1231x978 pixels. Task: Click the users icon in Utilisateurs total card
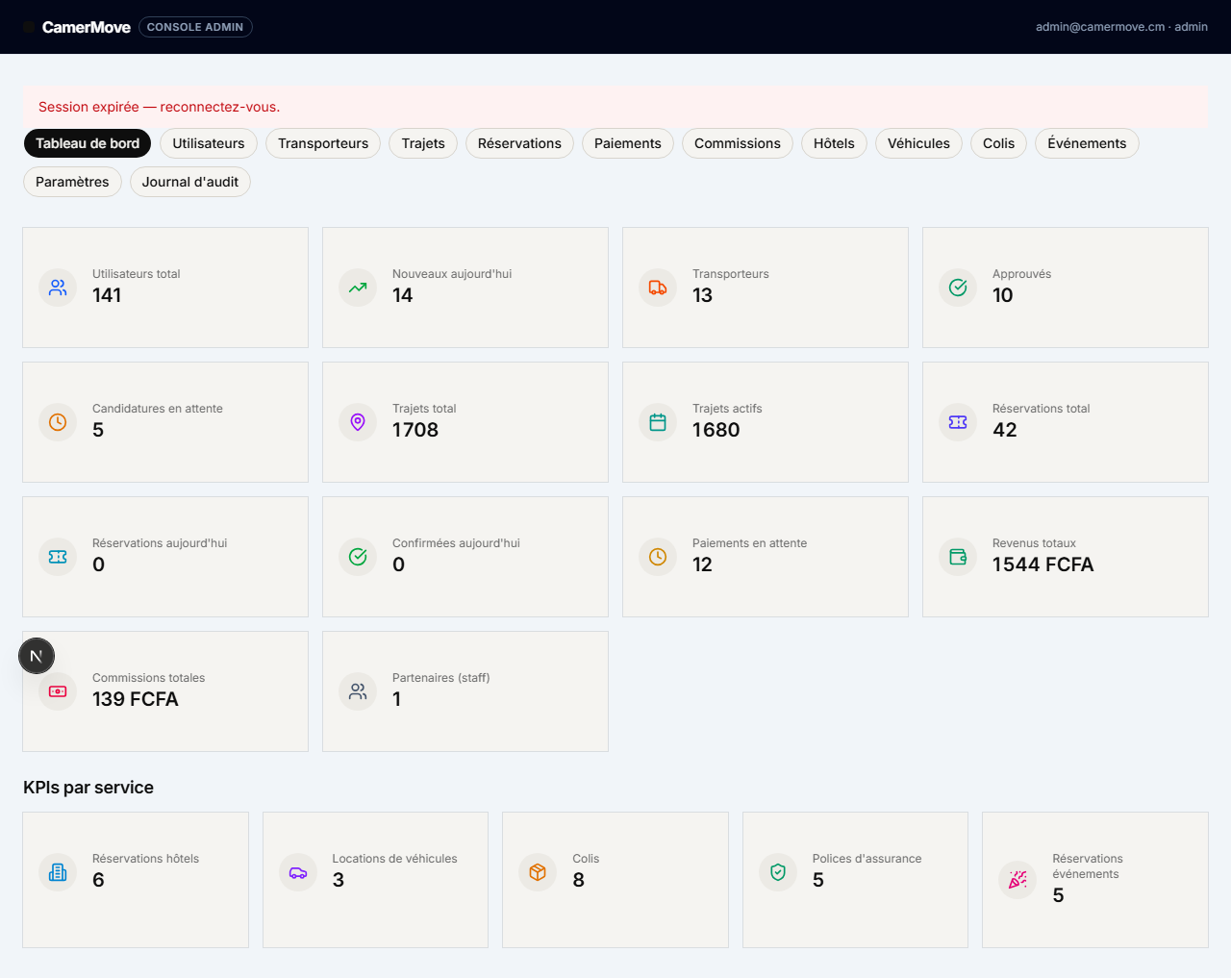pos(58,288)
